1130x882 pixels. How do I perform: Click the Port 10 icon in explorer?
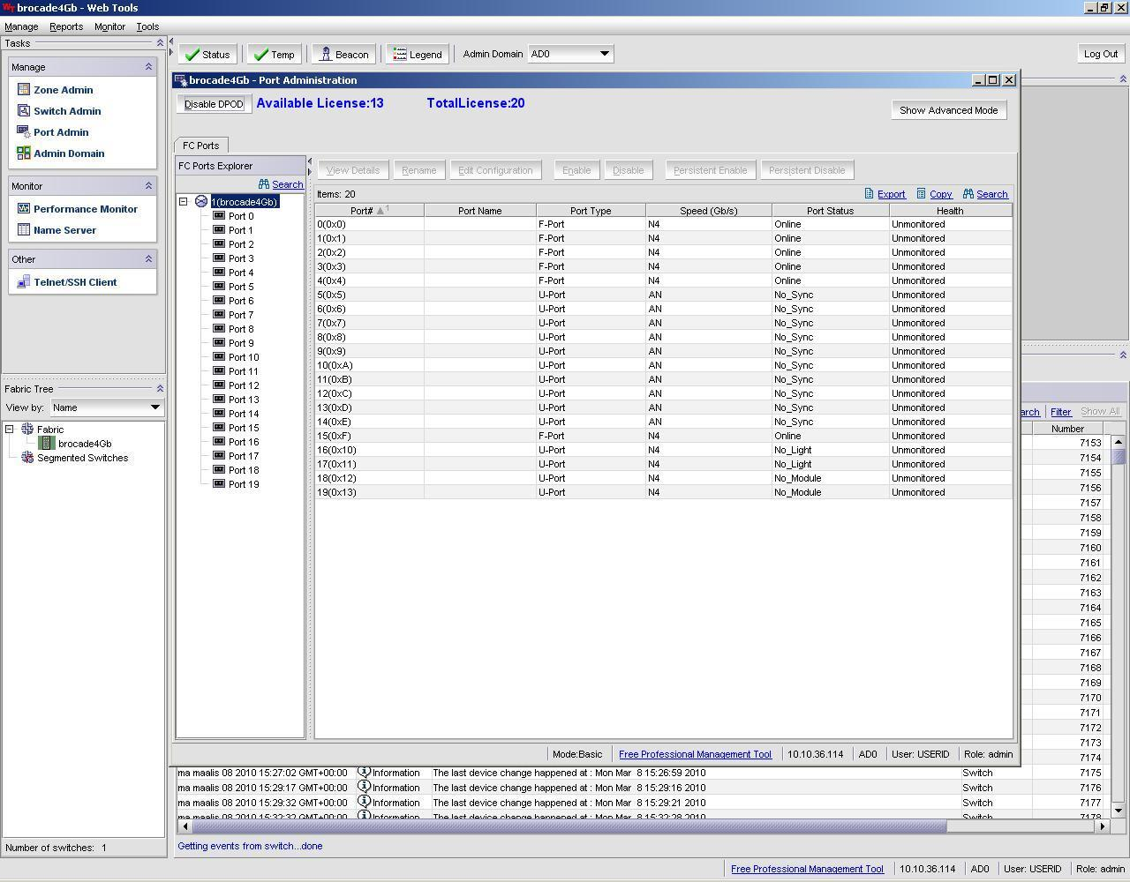[219, 356]
